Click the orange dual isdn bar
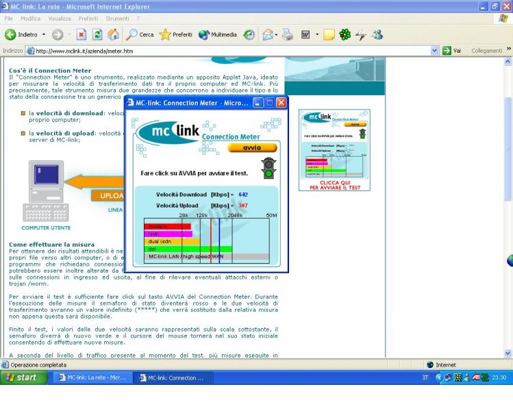 point(172,242)
